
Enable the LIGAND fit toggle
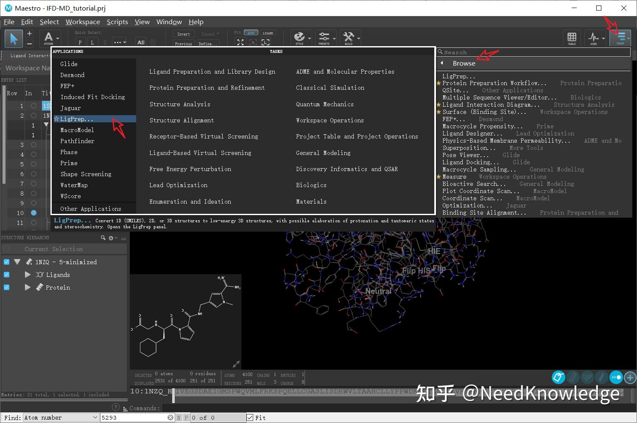coord(268,32)
